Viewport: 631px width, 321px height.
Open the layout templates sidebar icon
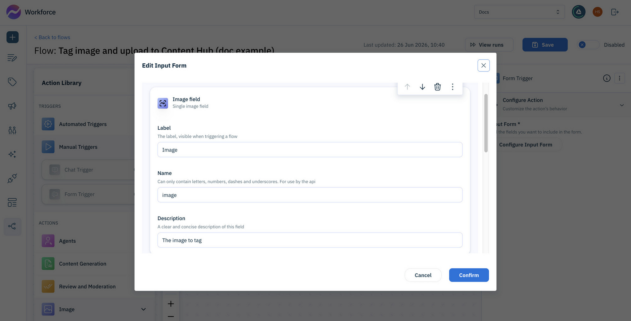[12, 202]
